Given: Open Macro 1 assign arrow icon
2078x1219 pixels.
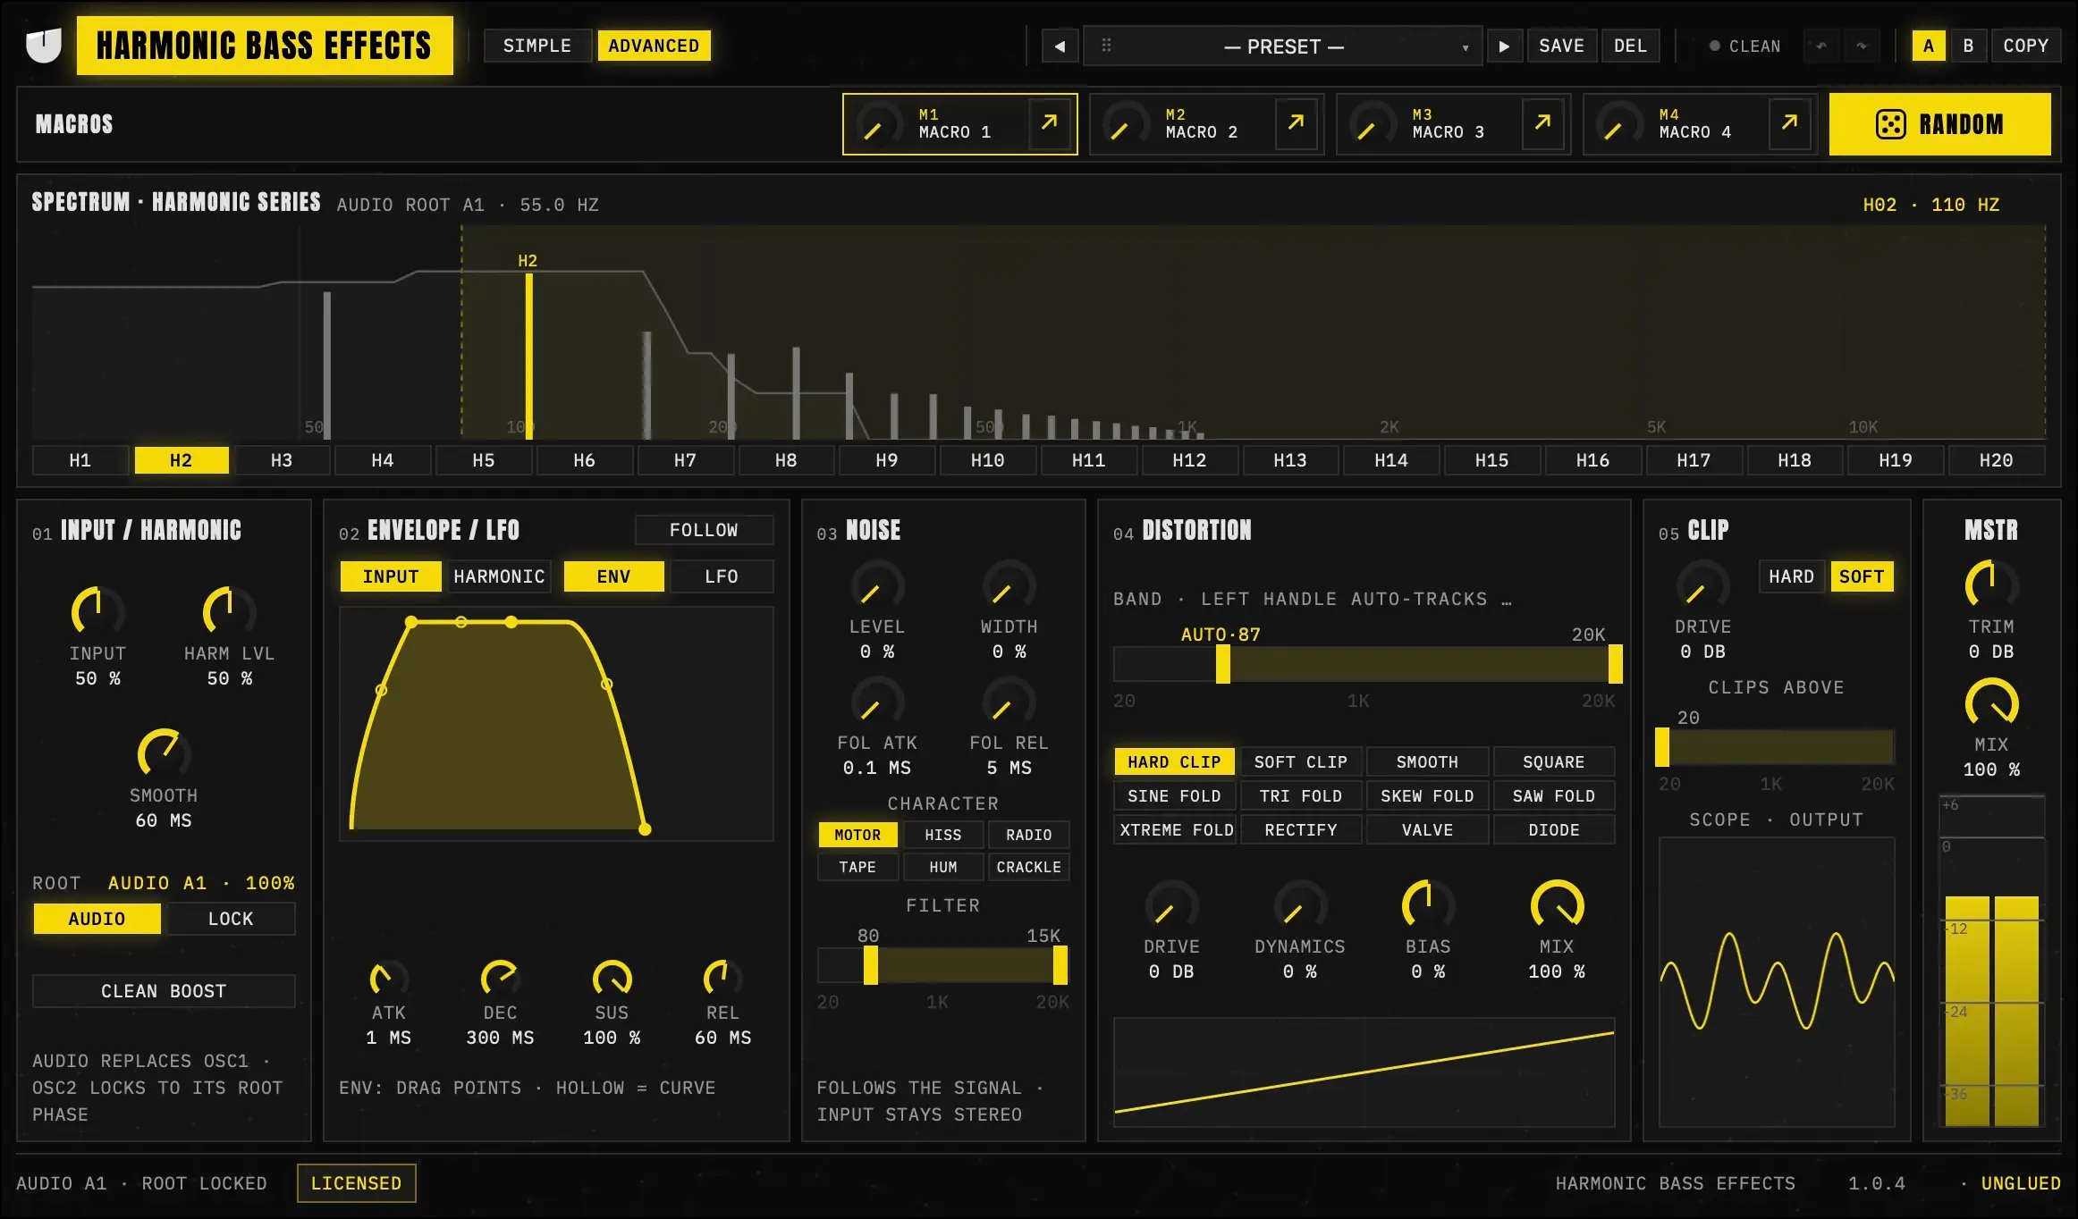Looking at the screenshot, I should 1050,122.
